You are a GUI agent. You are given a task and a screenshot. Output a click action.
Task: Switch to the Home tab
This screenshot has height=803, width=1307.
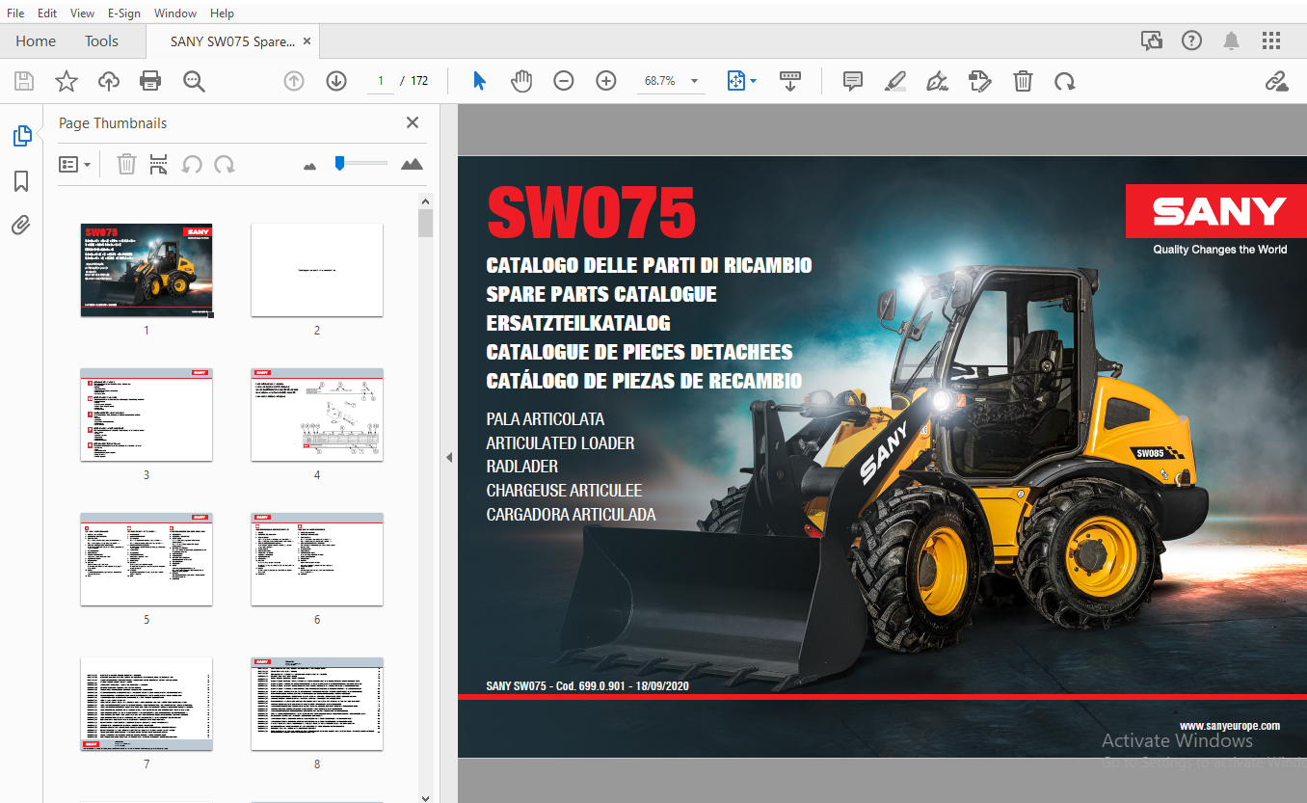[36, 41]
